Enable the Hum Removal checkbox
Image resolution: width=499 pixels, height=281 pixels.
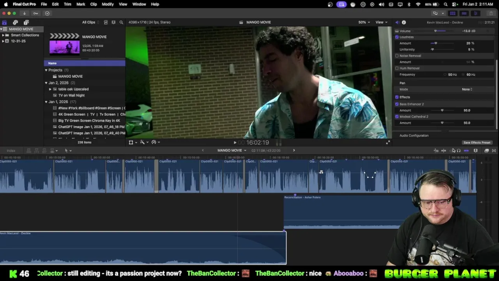397,68
